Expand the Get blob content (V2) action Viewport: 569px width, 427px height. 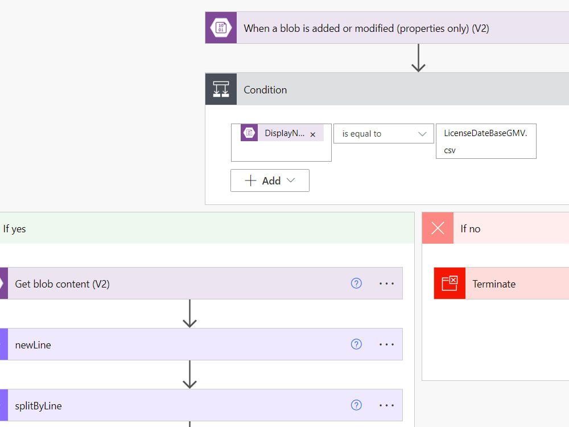click(x=171, y=284)
